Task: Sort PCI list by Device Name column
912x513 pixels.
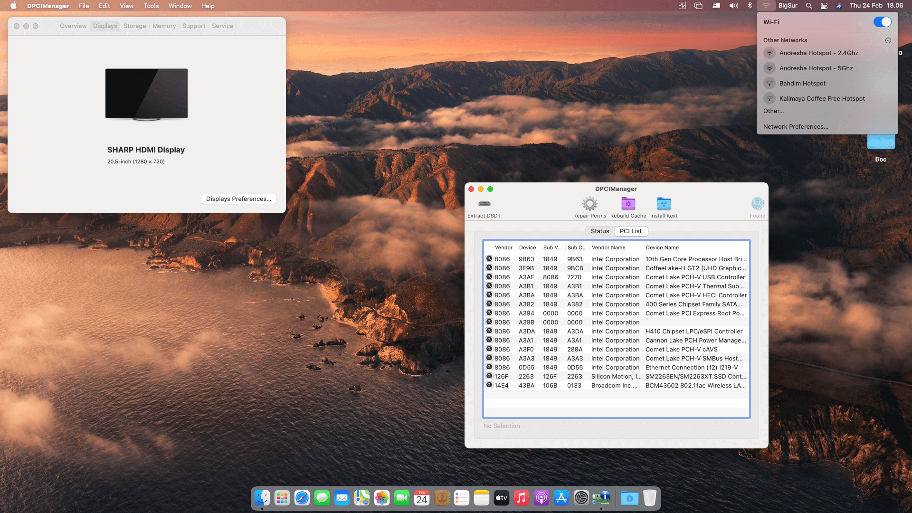Action: click(662, 247)
